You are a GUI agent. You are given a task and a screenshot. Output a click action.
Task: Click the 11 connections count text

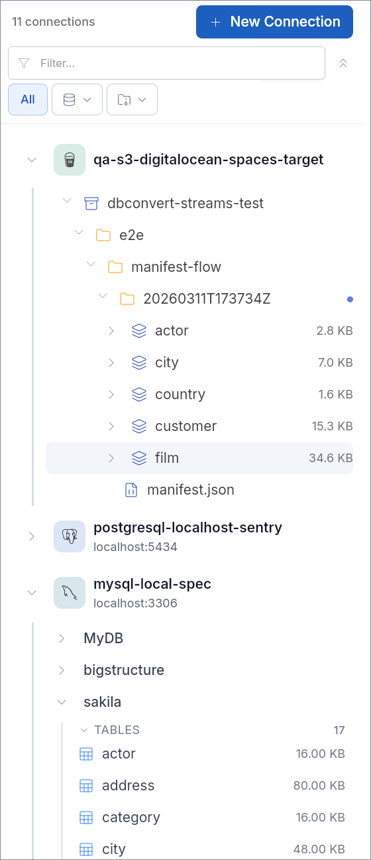coord(54,22)
